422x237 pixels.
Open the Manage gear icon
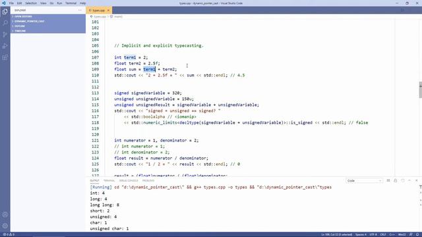(5, 226)
